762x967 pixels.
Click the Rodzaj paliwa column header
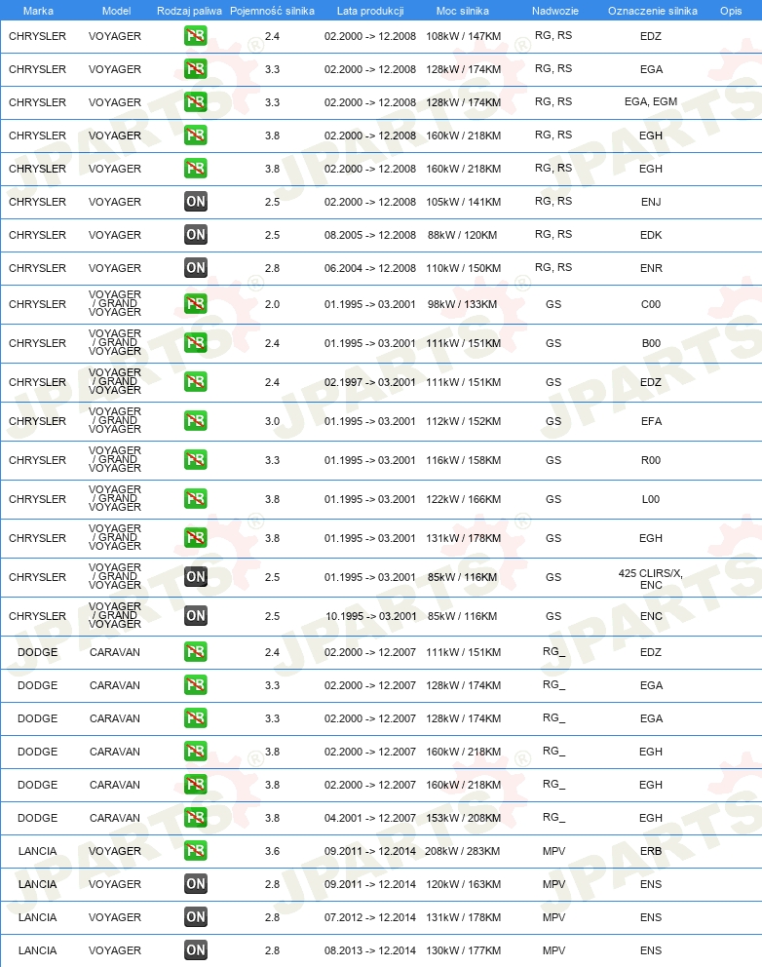tap(189, 11)
